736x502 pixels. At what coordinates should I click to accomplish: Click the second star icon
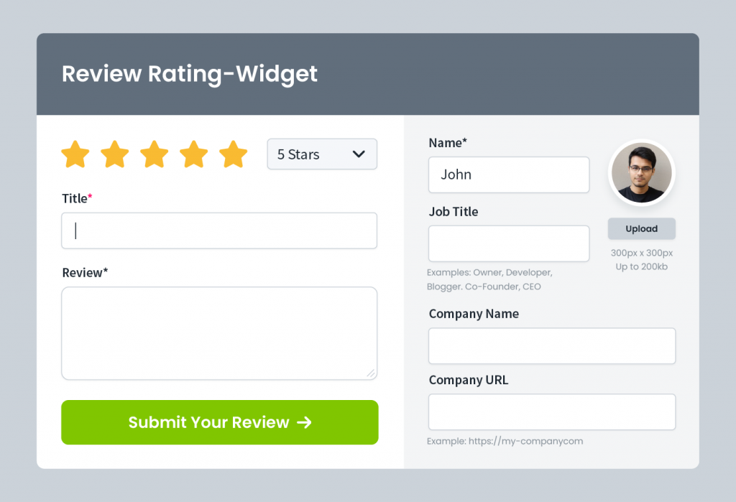click(114, 154)
